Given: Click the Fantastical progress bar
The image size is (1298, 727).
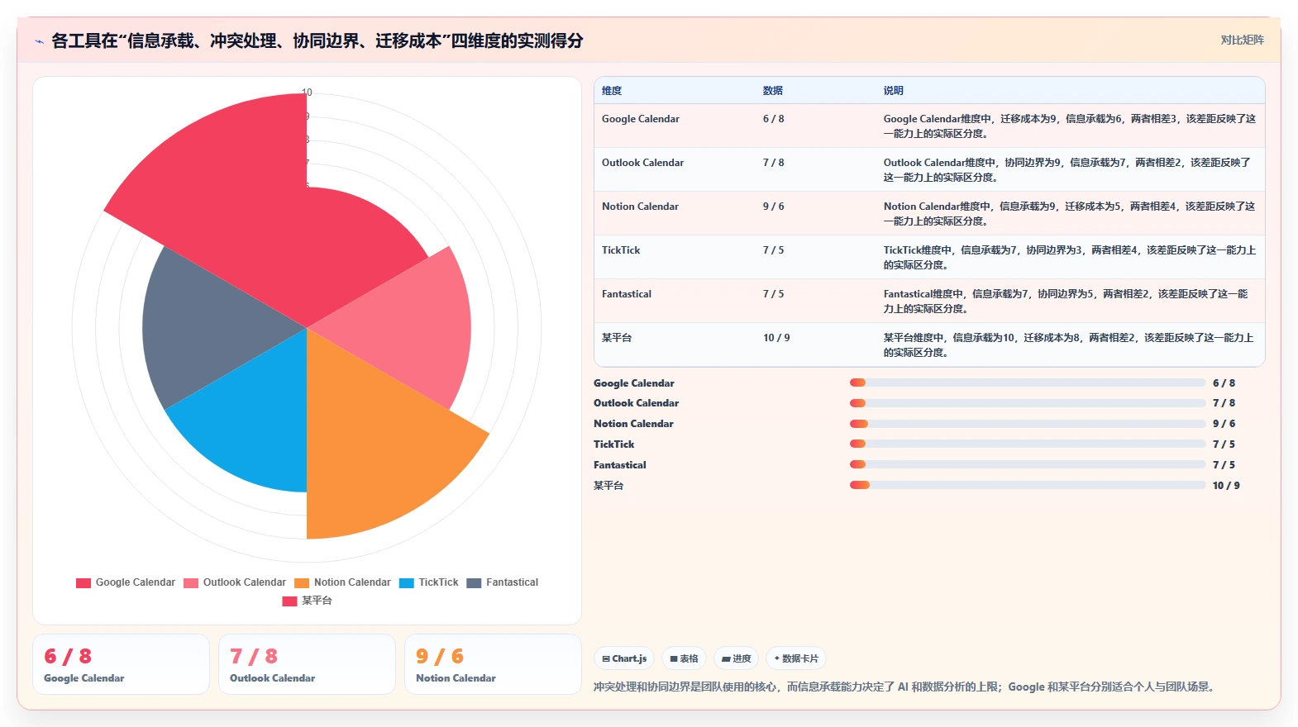Looking at the screenshot, I should (x=1028, y=464).
